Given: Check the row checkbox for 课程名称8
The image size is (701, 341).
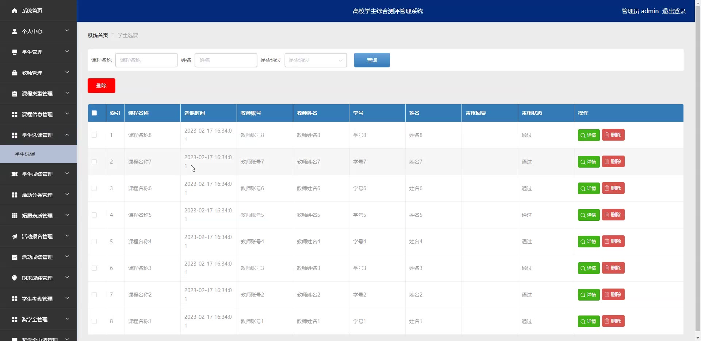Looking at the screenshot, I should click(x=94, y=135).
